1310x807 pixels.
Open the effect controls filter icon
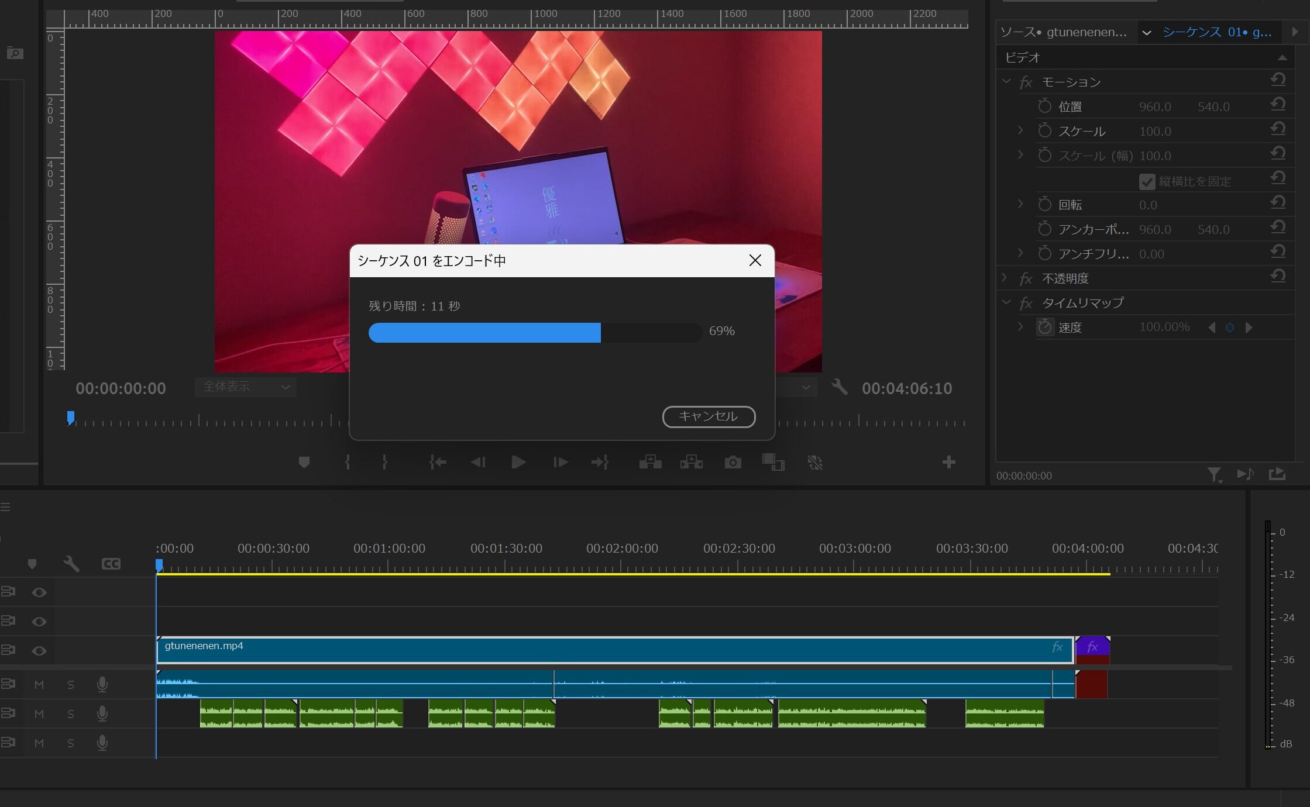click(1215, 475)
